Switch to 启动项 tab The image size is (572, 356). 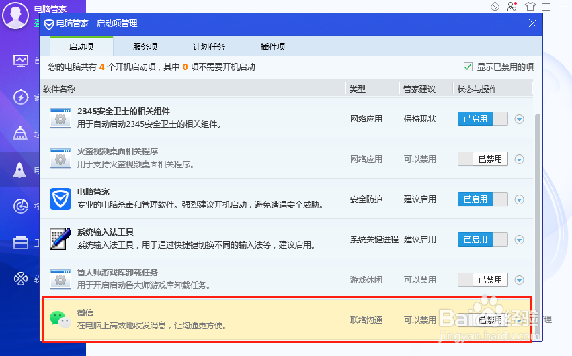coord(81,46)
